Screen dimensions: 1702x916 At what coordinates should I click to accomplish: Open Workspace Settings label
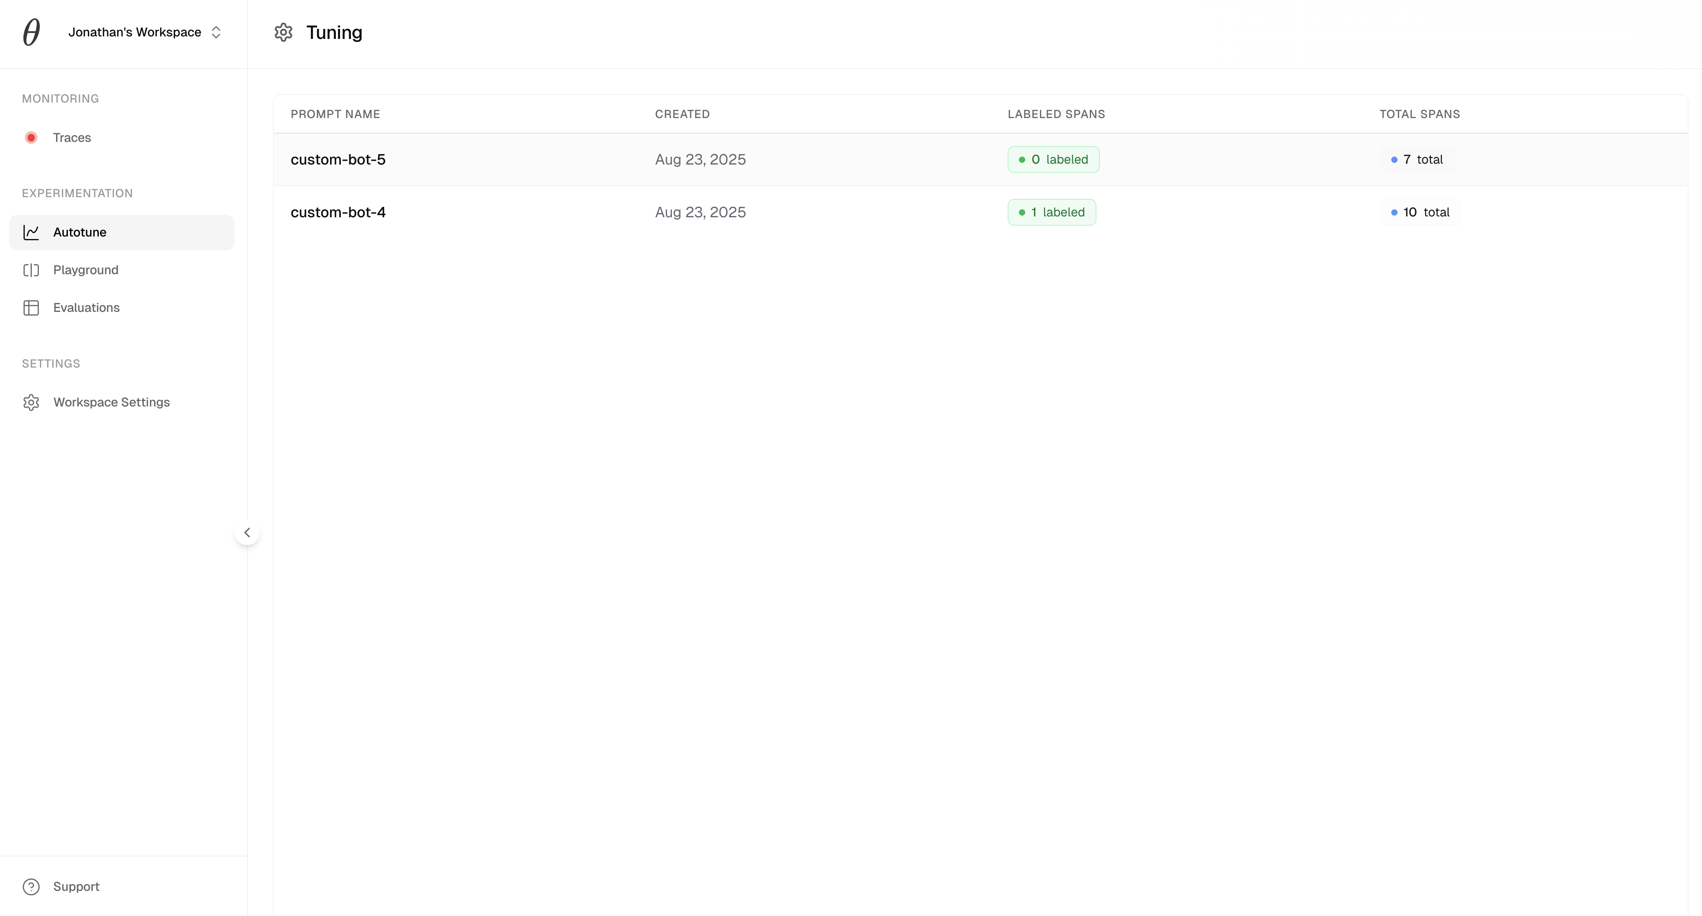coord(112,402)
